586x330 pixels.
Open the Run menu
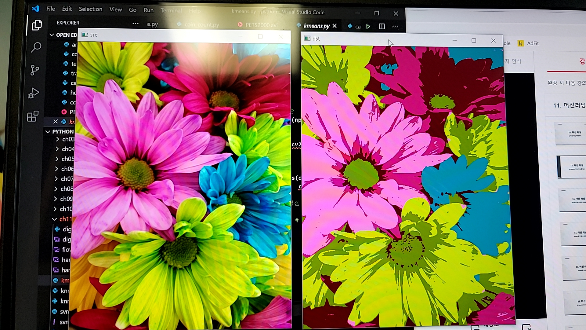[149, 10]
